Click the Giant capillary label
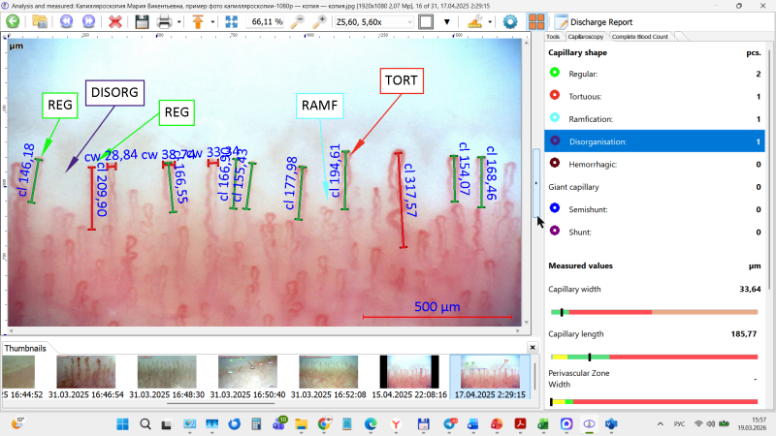The width and height of the screenshot is (776, 436). pos(573,187)
